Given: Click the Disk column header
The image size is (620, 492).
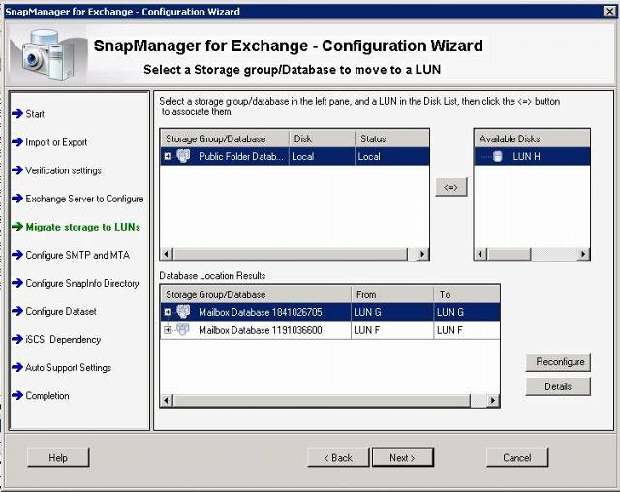Looking at the screenshot, I should 322,138.
